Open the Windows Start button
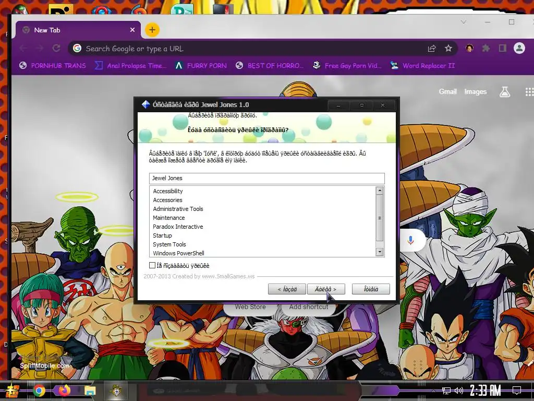 coord(13,391)
